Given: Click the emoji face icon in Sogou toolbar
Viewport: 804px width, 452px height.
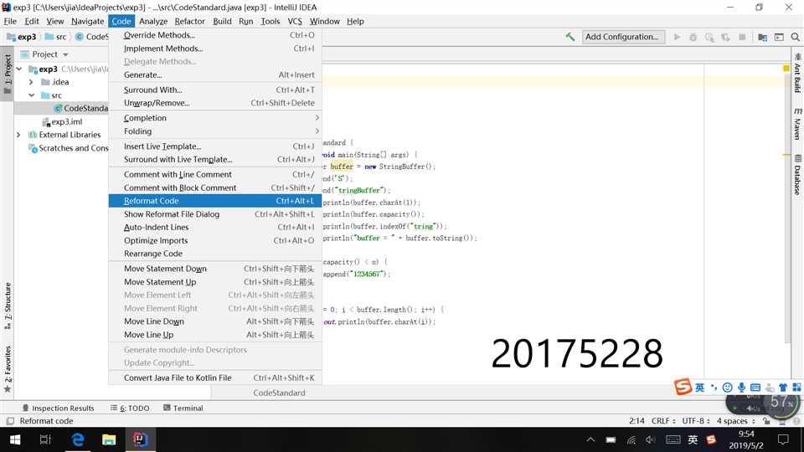Looking at the screenshot, I should 727,388.
